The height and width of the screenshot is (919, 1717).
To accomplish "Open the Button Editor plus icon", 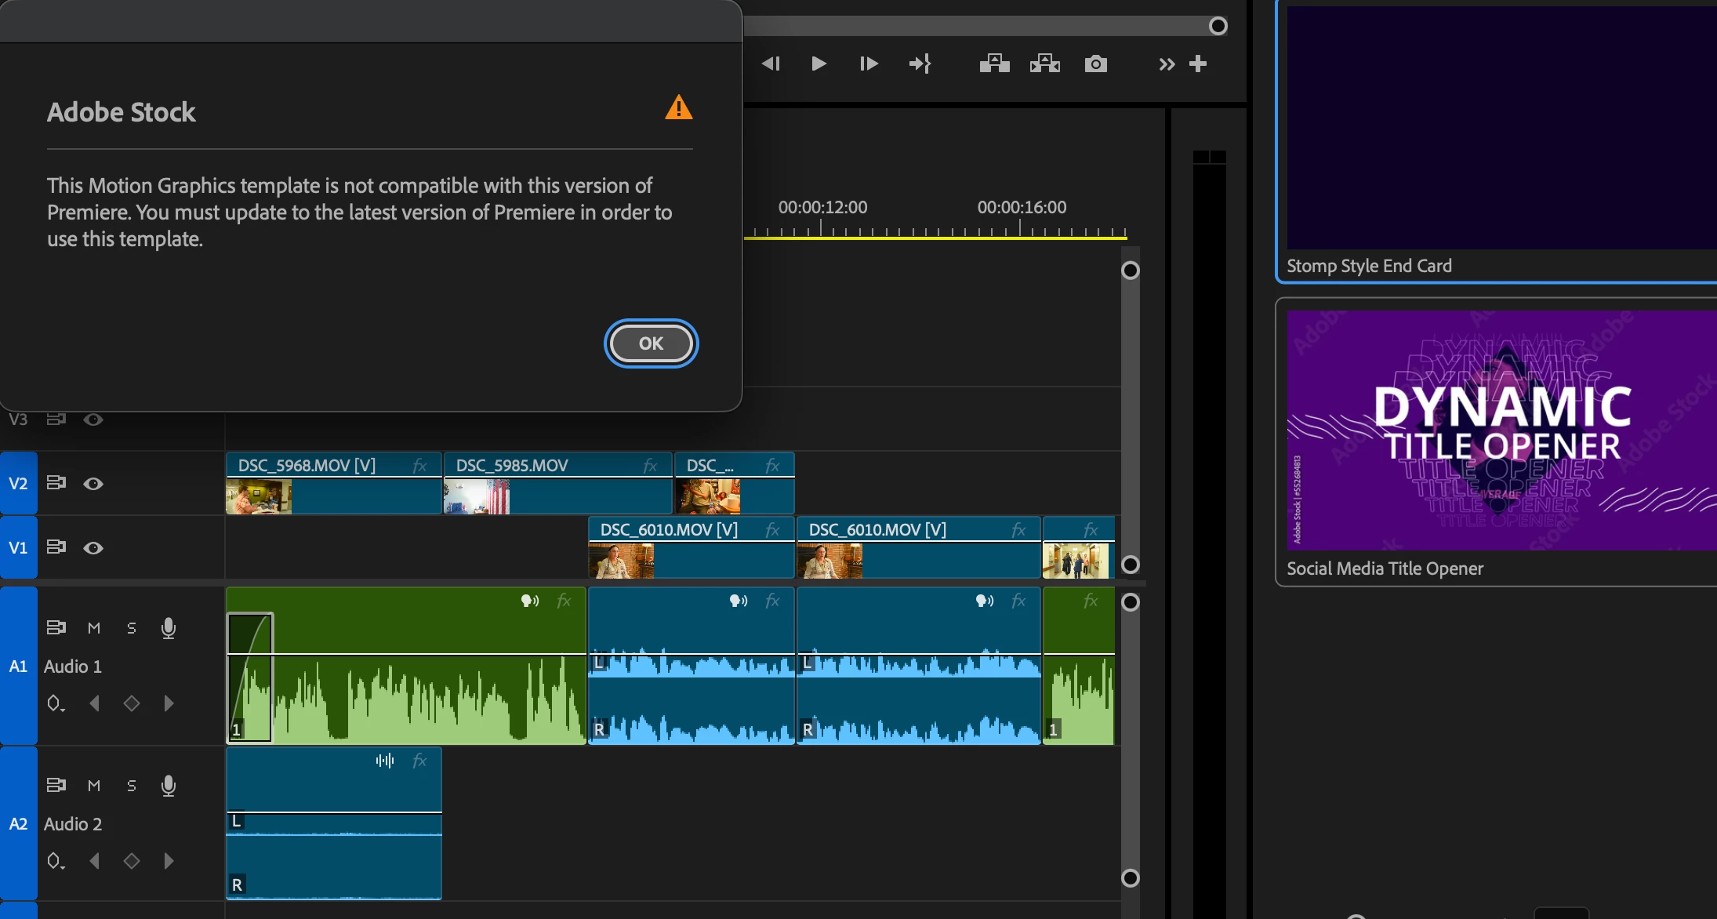I will tap(1198, 64).
